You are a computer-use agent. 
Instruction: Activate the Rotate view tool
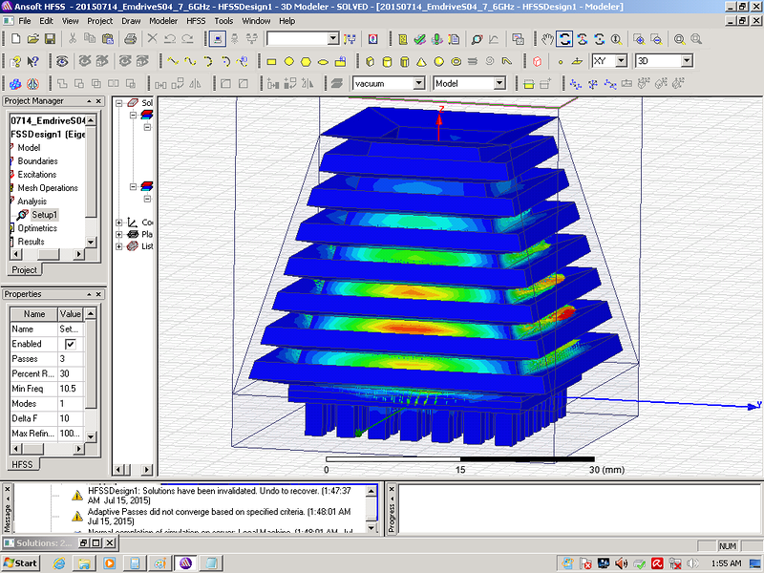[565, 39]
